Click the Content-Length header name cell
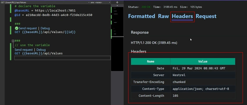 click(151, 96)
